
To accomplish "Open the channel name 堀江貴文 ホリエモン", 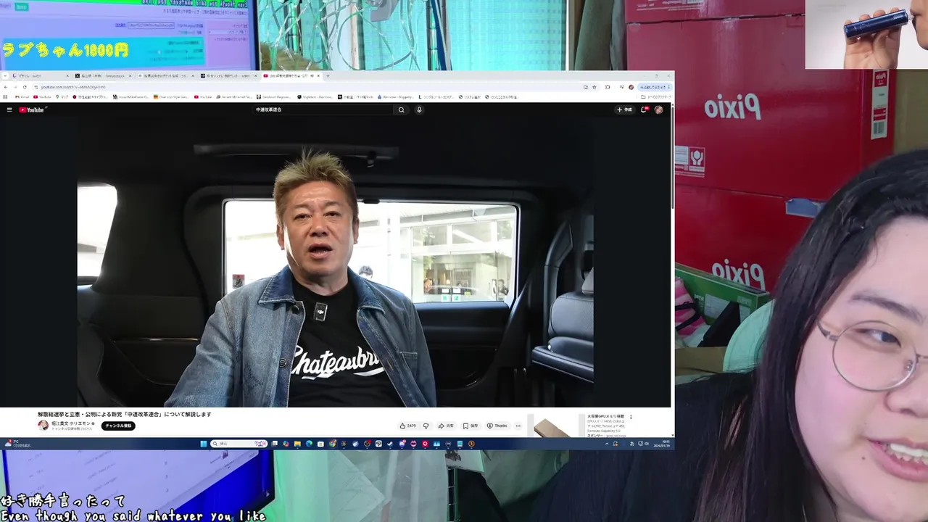I will tap(72, 423).
